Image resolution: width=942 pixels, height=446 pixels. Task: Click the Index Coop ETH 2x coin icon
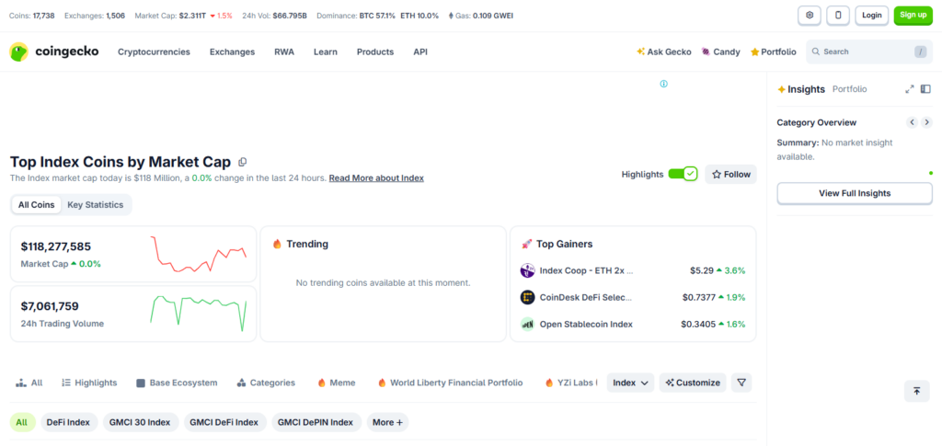pos(527,270)
